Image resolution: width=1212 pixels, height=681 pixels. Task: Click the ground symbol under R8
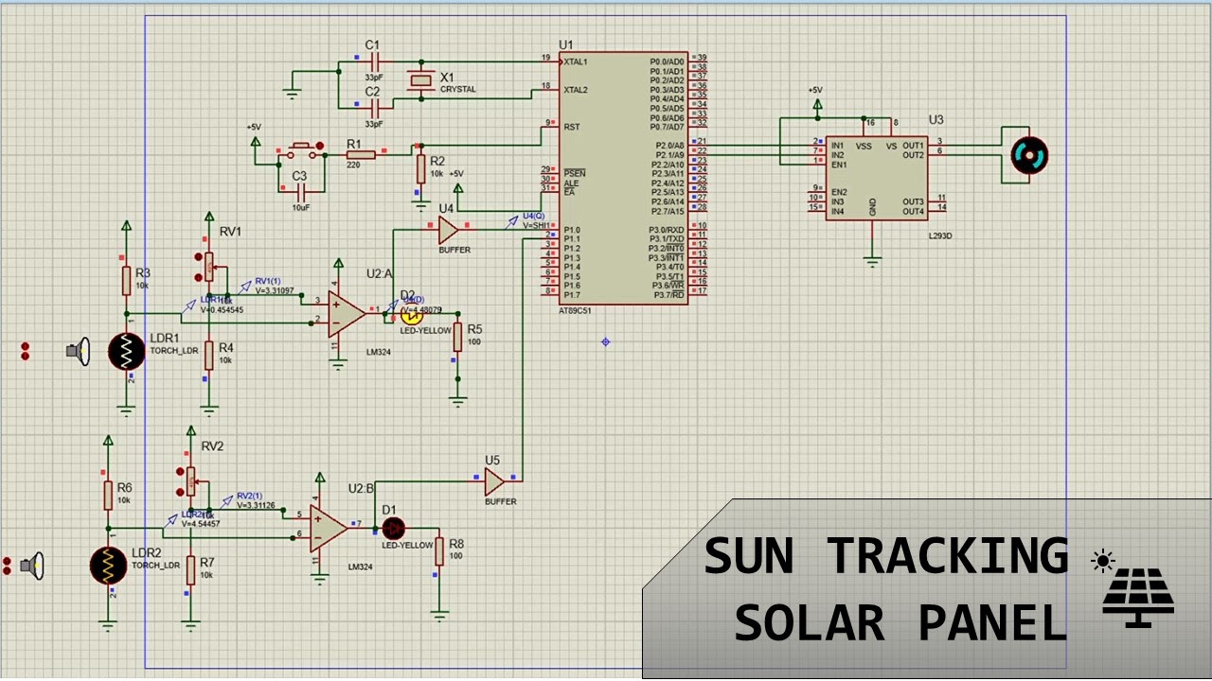[x=439, y=615]
